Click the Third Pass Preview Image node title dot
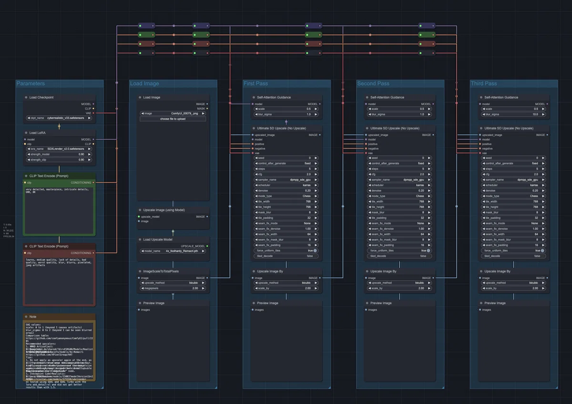Viewport: 572px width, 404px height. pos(480,303)
